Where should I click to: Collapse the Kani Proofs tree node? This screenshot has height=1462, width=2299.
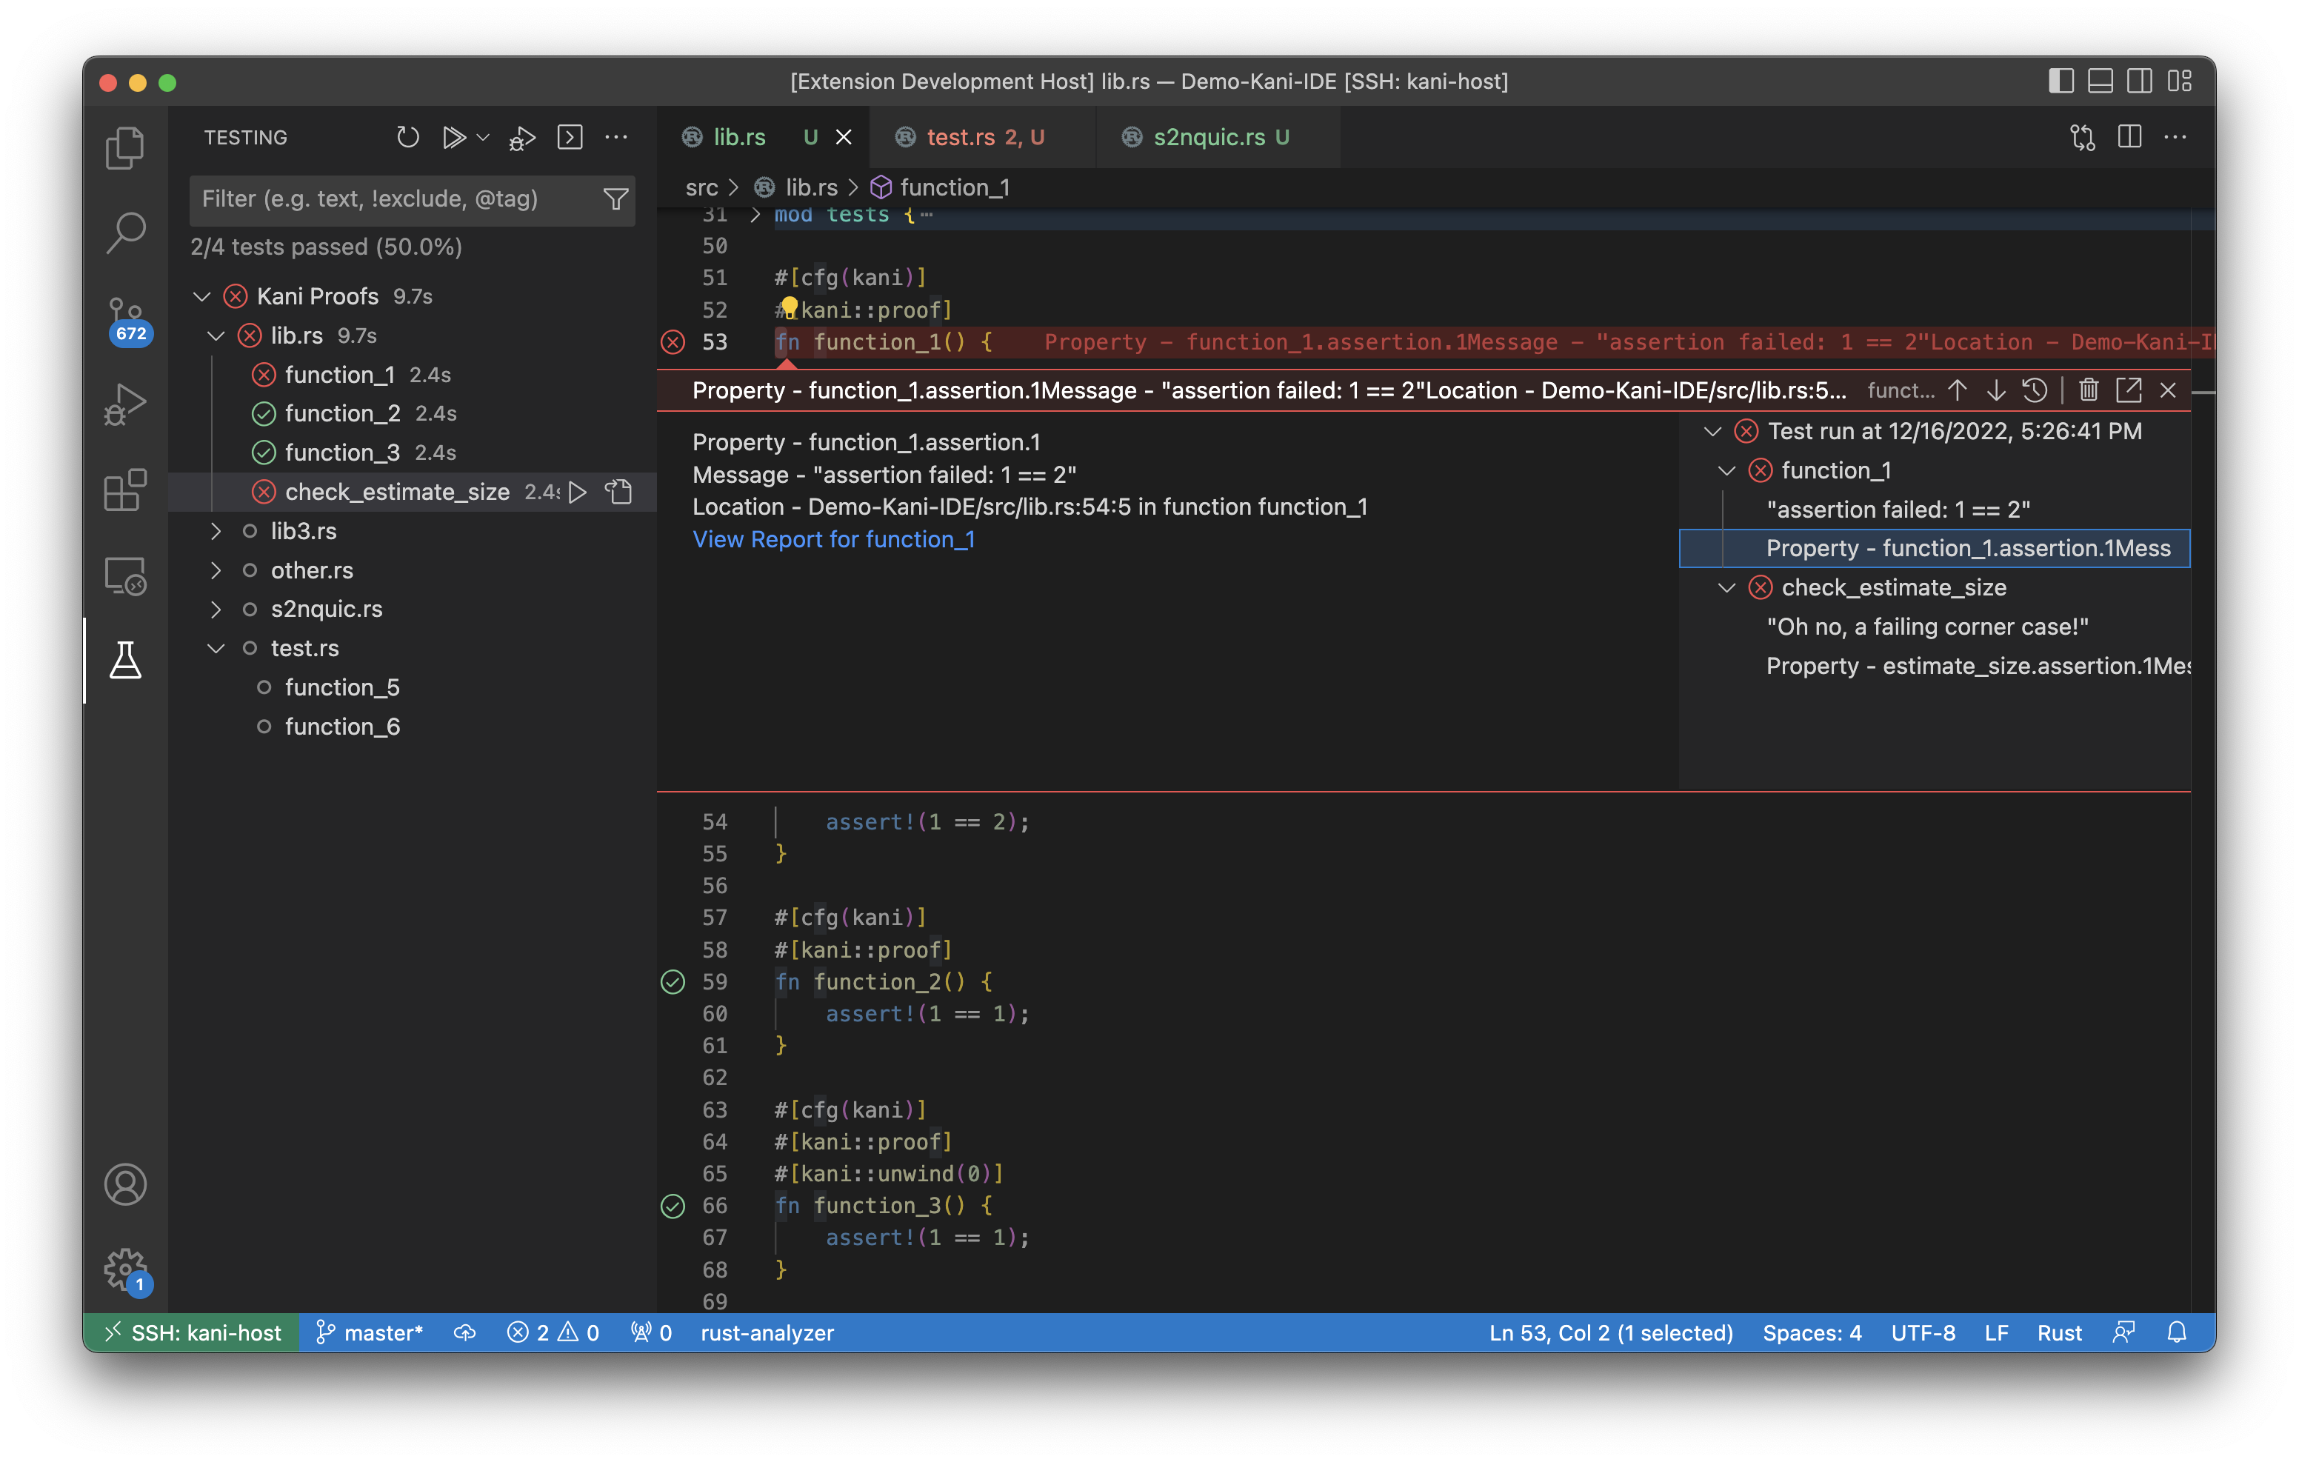tap(201, 296)
